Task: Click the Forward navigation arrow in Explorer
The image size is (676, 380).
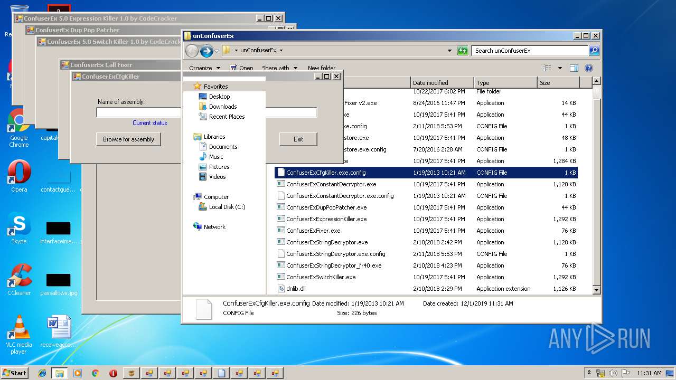Action: 206,51
